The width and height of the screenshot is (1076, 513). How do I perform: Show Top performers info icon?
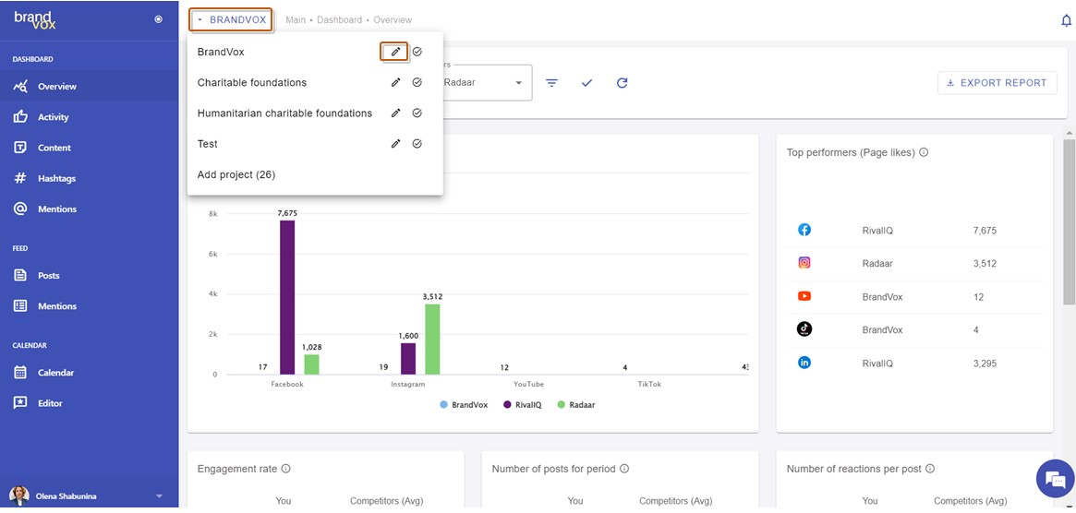[x=924, y=152]
